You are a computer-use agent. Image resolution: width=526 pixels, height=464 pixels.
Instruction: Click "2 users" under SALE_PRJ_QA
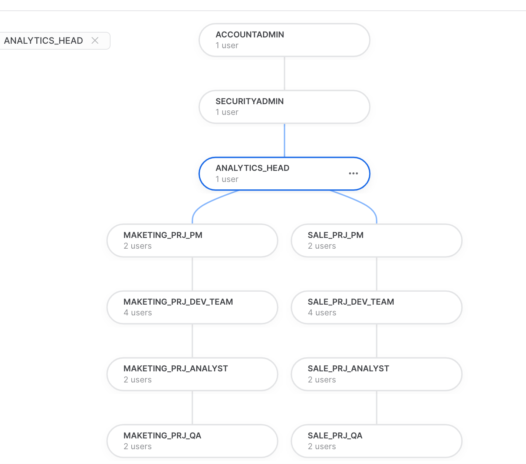tap(322, 447)
